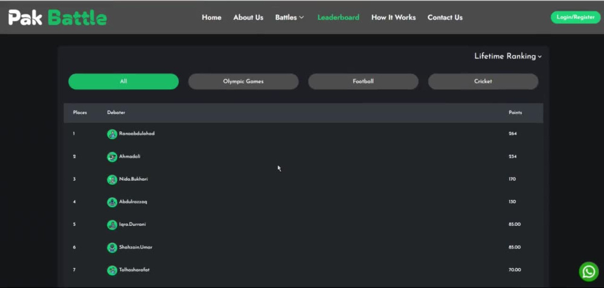Click the Places column header
The width and height of the screenshot is (604, 288).
click(x=80, y=113)
